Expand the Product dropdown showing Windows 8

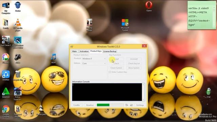[94, 59]
